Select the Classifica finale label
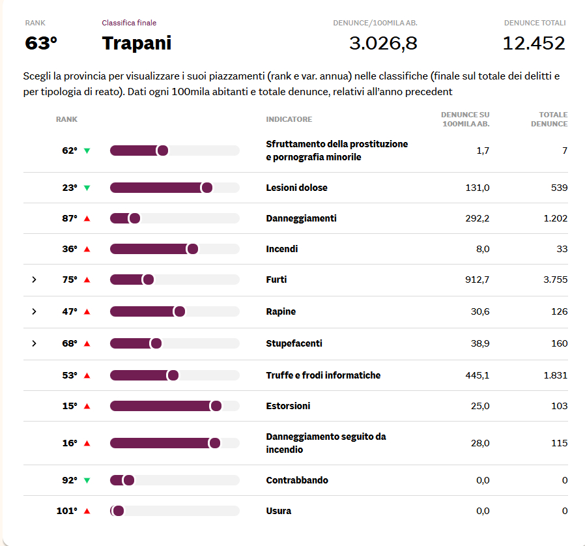This screenshot has width=585, height=546. tap(128, 22)
